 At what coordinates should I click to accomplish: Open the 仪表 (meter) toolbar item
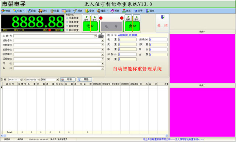(x=18, y=11)
